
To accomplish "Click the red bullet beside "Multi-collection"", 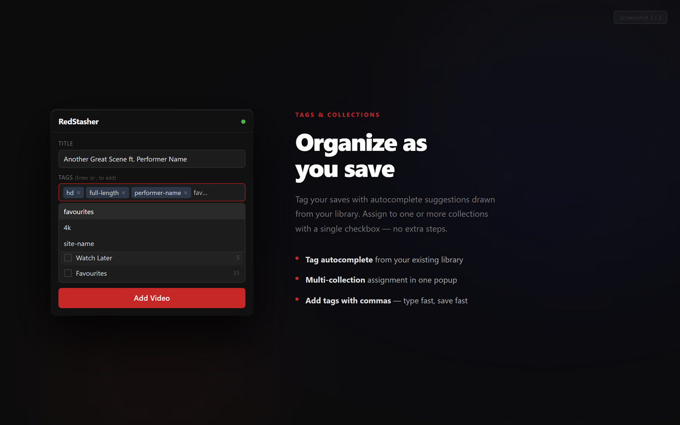I will pos(297,279).
